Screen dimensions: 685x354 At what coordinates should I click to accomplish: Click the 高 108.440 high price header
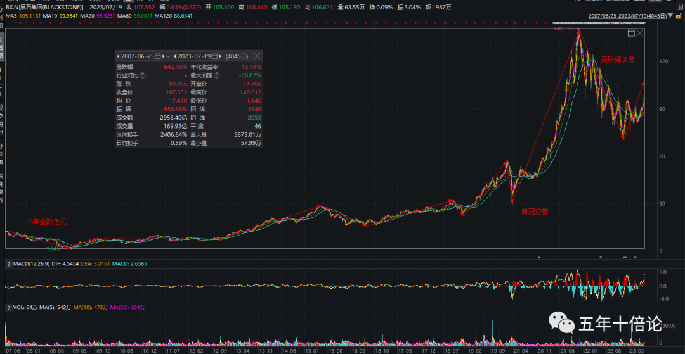(x=253, y=8)
